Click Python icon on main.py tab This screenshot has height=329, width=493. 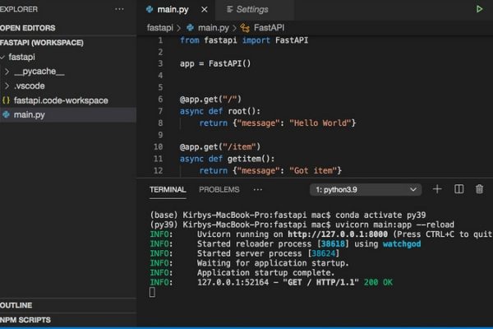[x=150, y=9]
